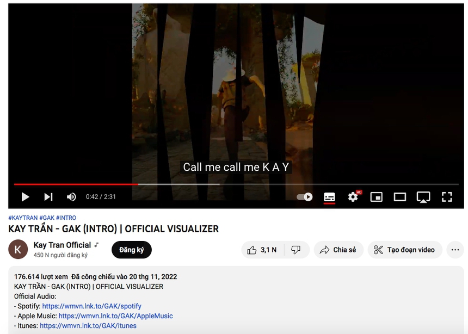This screenshot has height=334, width=468.
Task: Like the video with thumbs up
Action: point(262,250)
